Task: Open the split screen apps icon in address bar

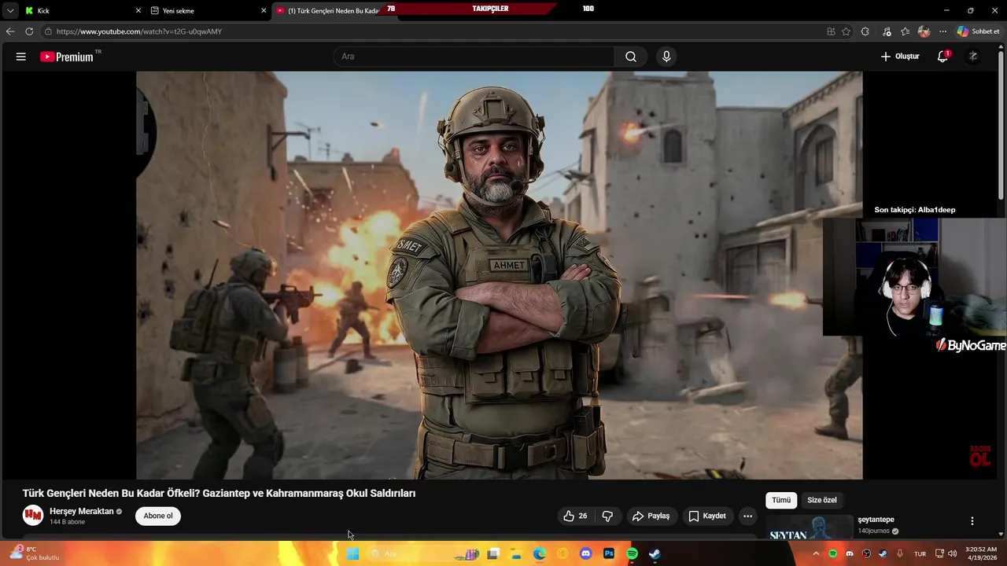Action: (831, 31)
